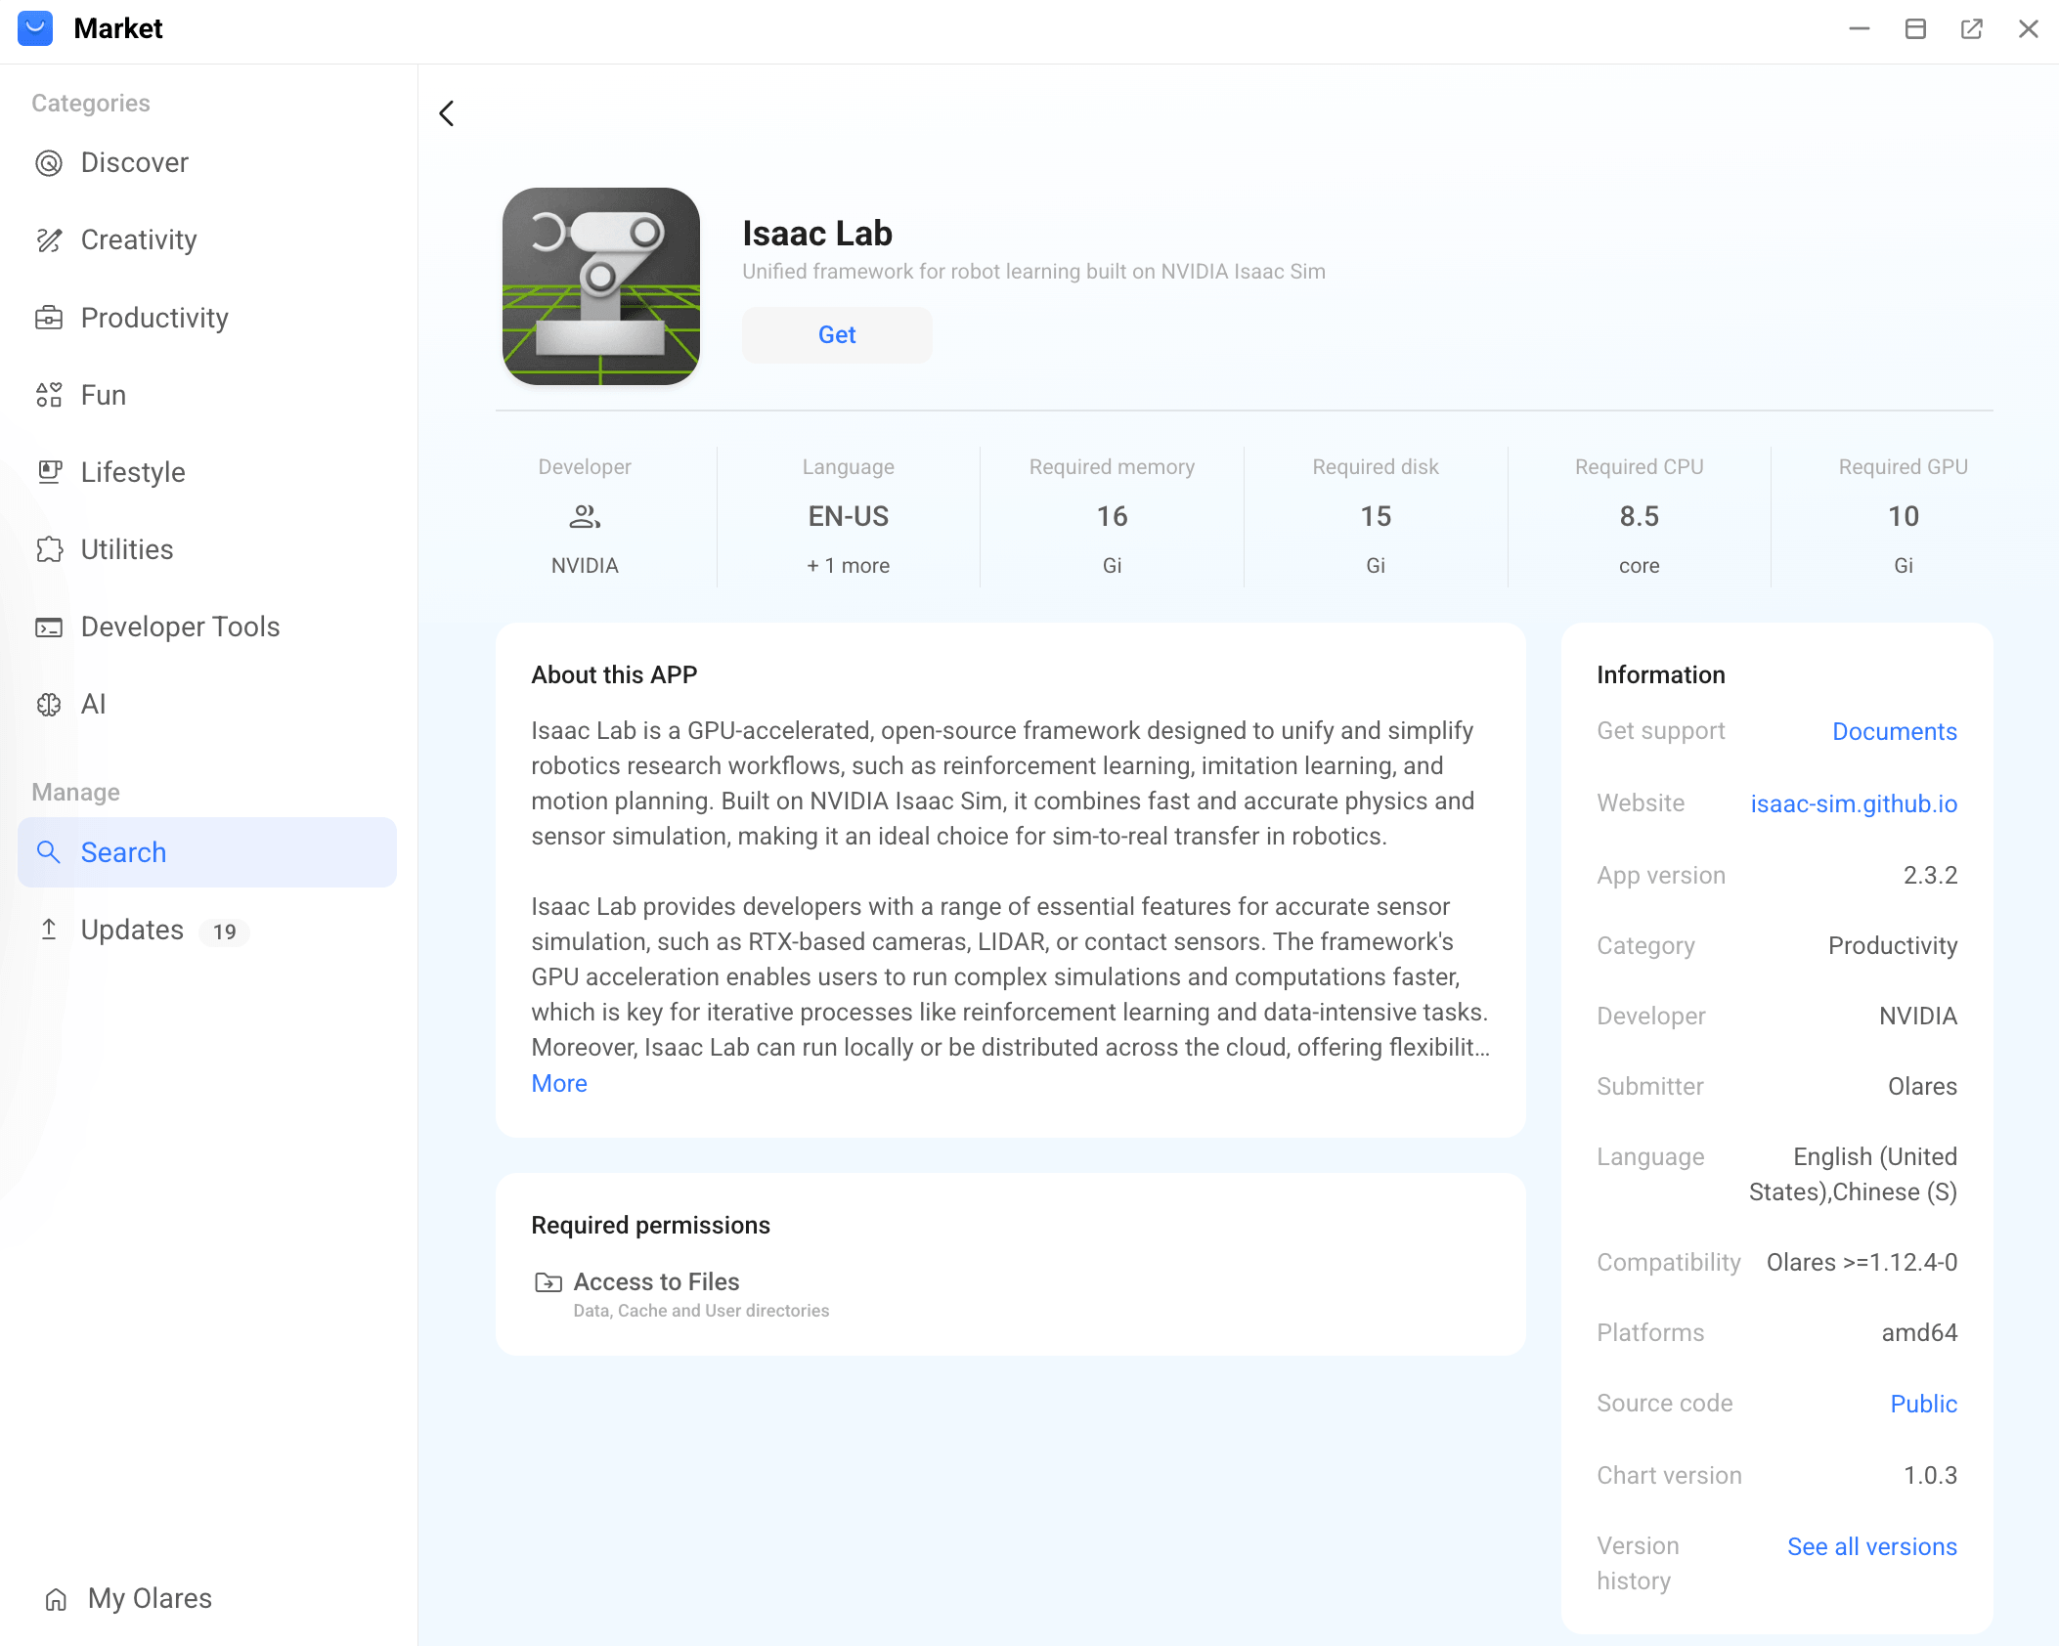Image resolution: width=2059 pixels, height=1646 pixels.
Task: Open the Updates page
Action: (x=207, y=930)
